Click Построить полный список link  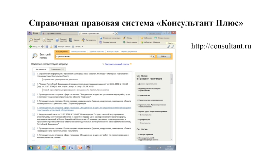117,64
